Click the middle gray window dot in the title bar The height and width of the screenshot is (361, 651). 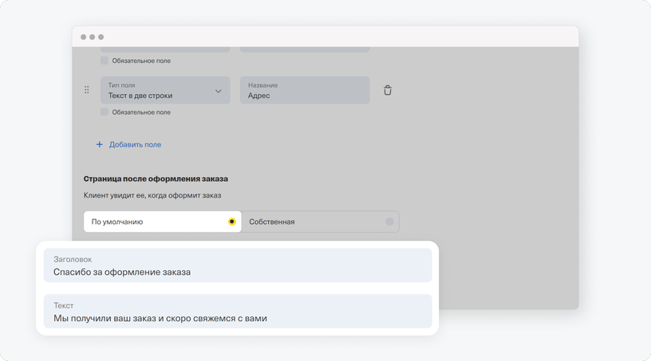coord(93,37)
